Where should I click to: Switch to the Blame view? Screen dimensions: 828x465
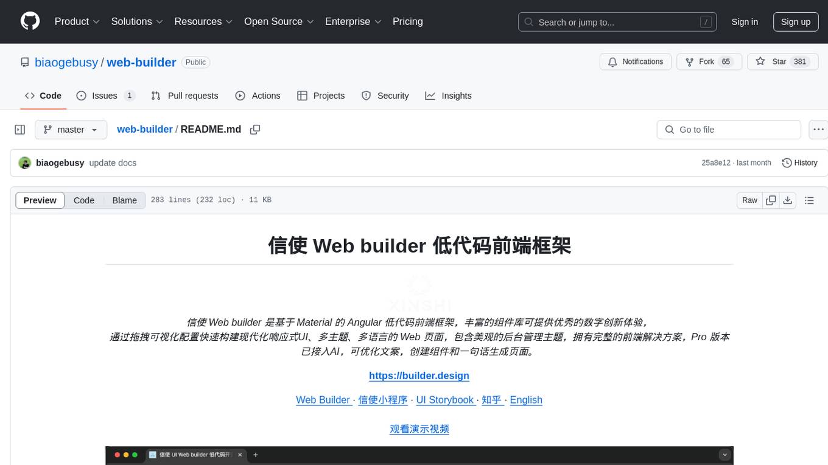pos(125,200)
